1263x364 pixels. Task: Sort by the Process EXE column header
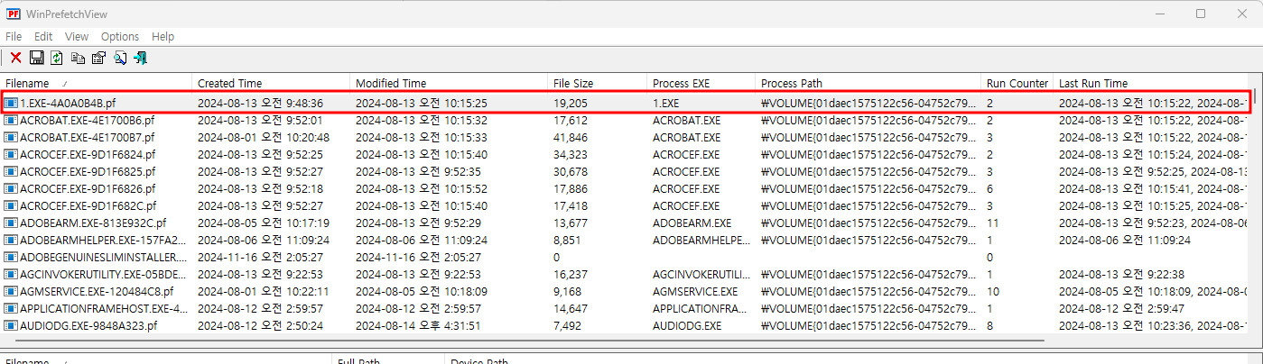pos(701,83)
